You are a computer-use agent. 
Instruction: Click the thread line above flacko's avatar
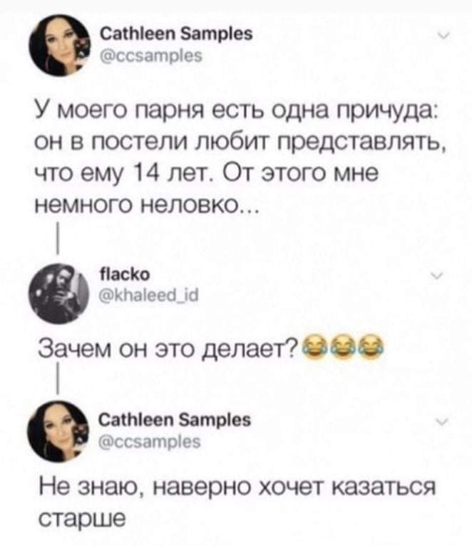pos(57,239)
